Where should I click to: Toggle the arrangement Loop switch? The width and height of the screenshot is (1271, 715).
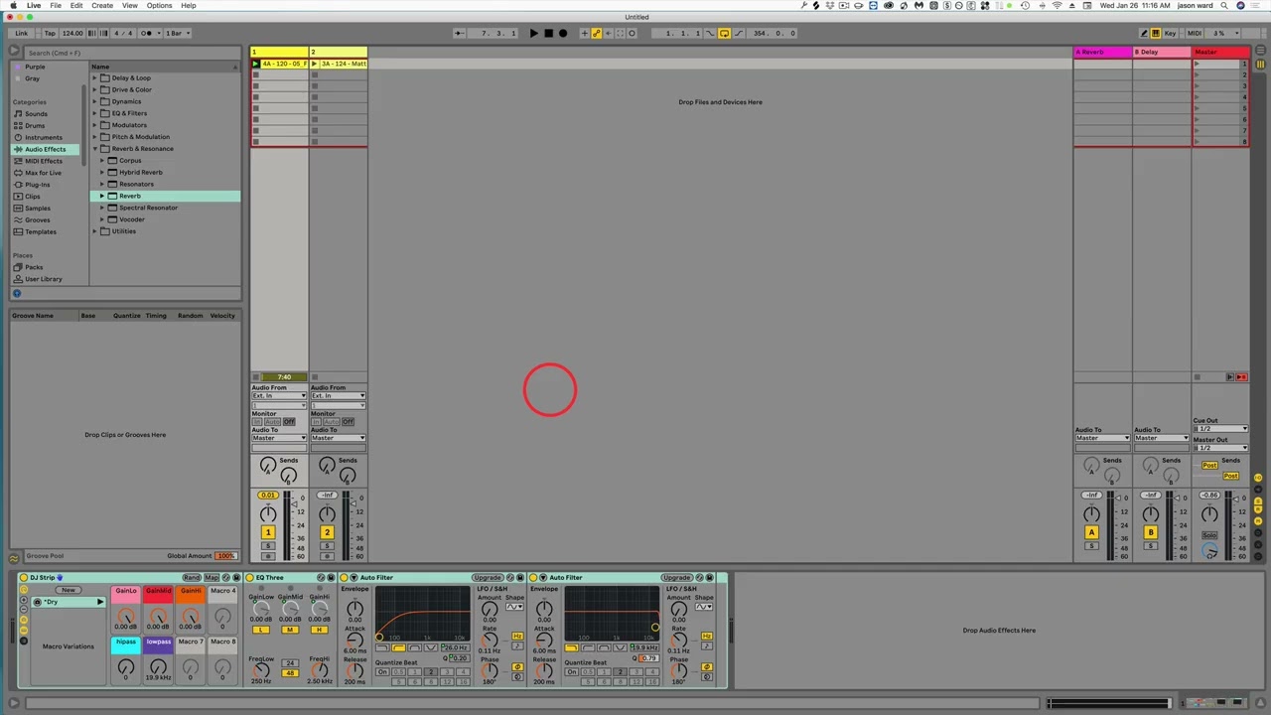click(724, 33)
